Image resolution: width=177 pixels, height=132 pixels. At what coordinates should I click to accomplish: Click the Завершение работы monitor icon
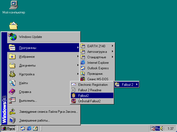[x=12, y=120]
